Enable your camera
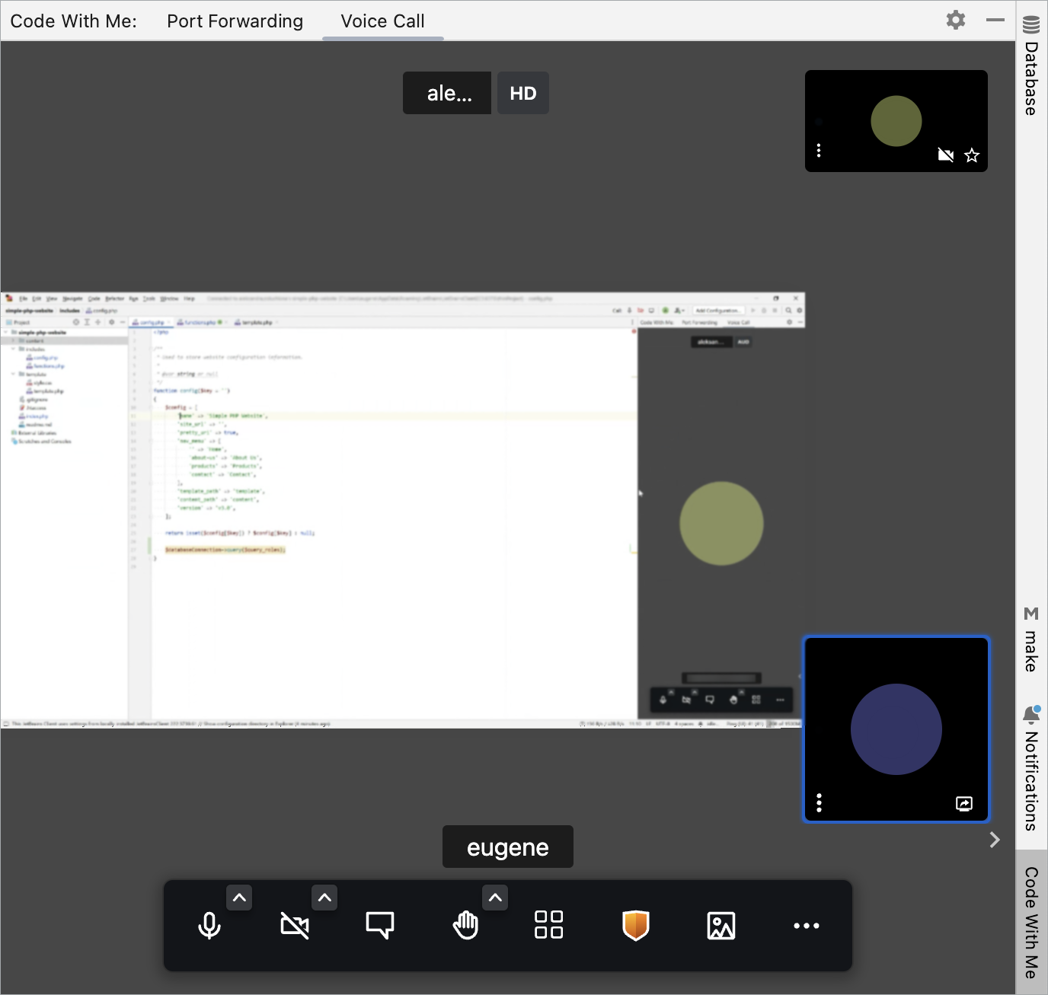The image size is (1048, 995). point(295,925)
